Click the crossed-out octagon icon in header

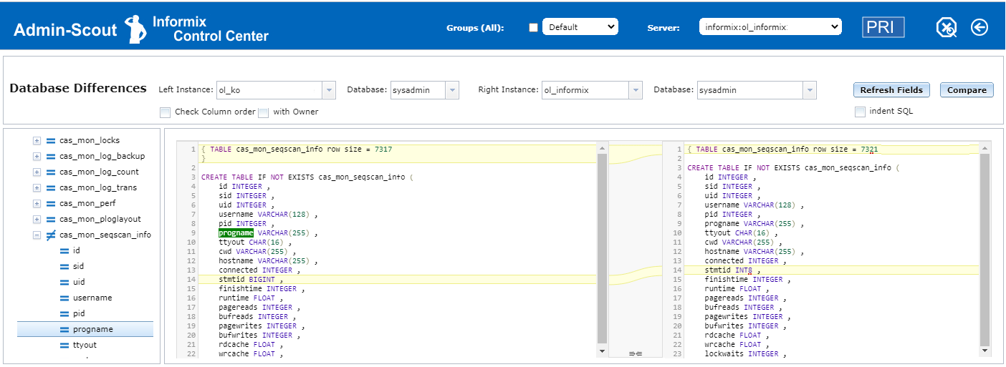pyautogui.click(x=946, y=28)
